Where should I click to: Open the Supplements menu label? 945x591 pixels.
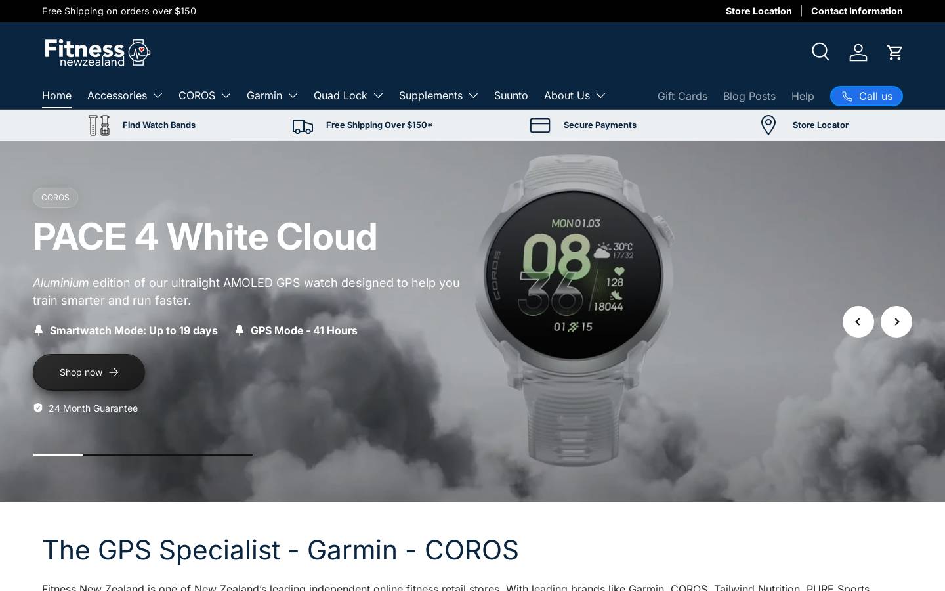click(x=430, y=95)
